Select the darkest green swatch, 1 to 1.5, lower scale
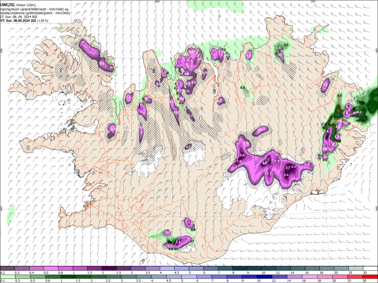Image resolution: width=378 pixels, height=283 pixels. tap(68, 277)
